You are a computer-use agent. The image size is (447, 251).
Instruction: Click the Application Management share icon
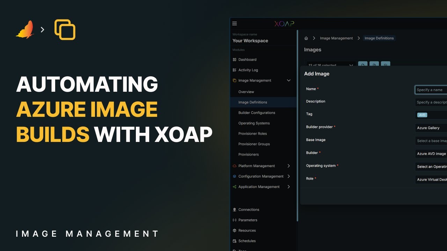click(x=234, y=187)
